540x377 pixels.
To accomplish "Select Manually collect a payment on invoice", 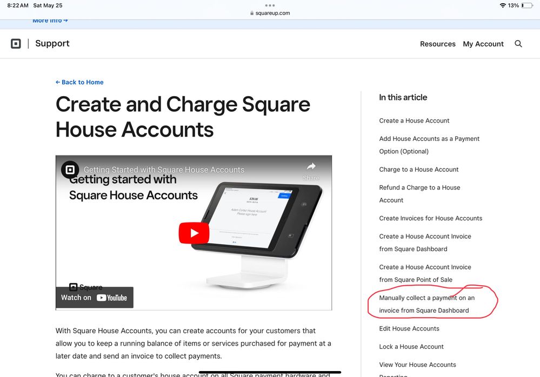I will pos(426,304).
